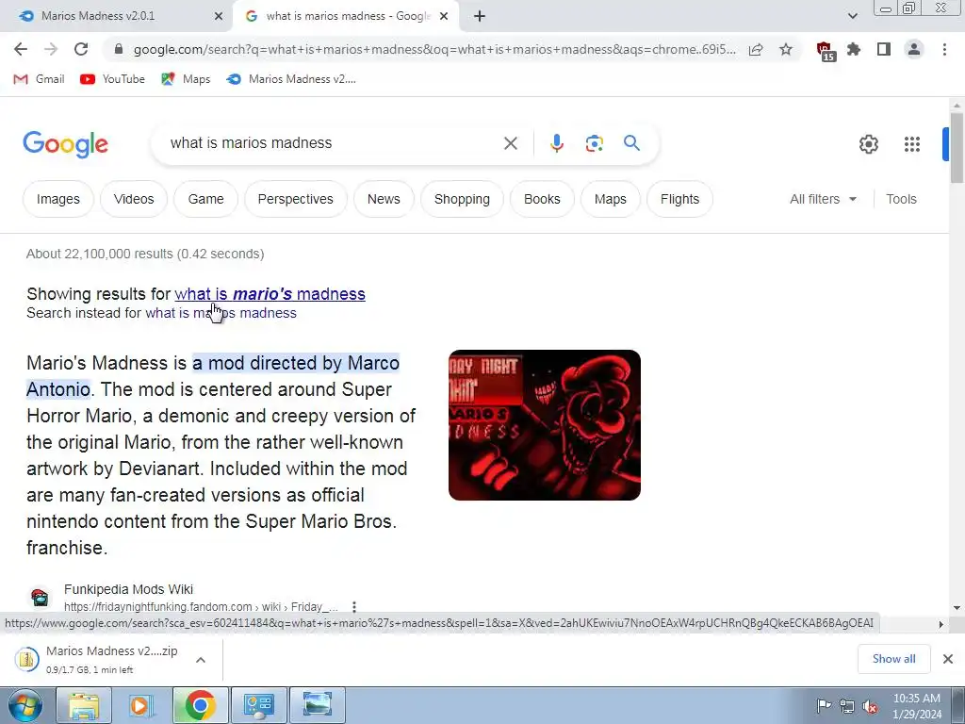Open Chrome's three-dot menu
This screenshot has height=724, width=965.
[944, 49]
